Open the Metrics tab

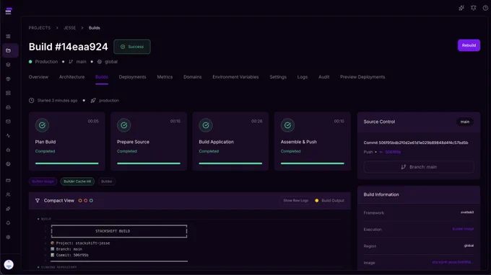(165, 77)
